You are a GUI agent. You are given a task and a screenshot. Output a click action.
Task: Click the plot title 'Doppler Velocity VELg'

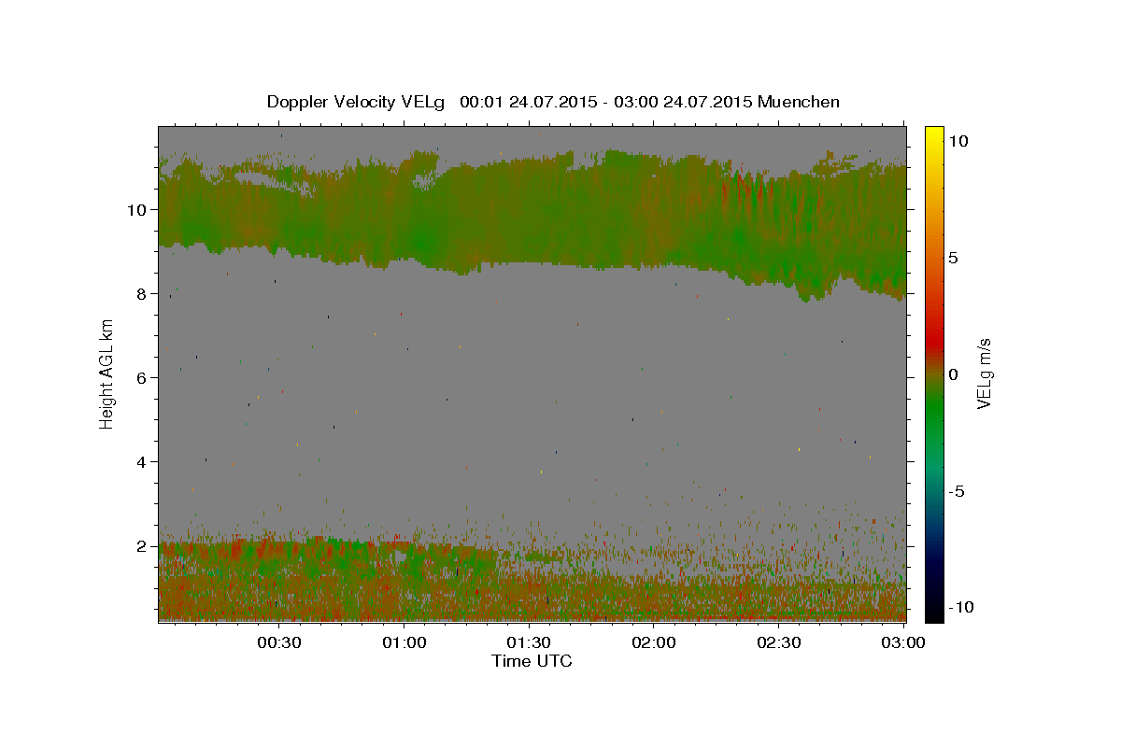pos(358,102)
